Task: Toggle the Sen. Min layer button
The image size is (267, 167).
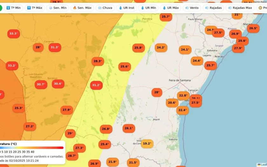Action: 58,8
